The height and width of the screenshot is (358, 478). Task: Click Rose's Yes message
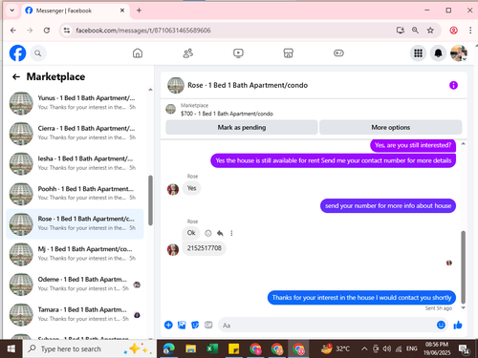pos(191,188)
